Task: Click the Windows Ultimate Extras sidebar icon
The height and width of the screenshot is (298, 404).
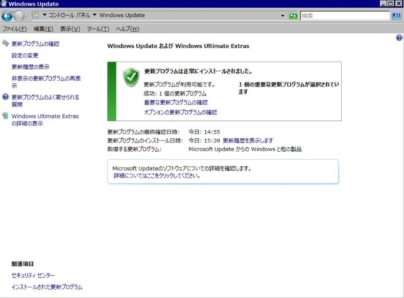Action: coord(6,116)
